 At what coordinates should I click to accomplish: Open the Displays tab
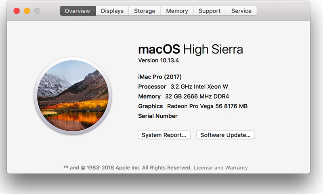[112, 11]
